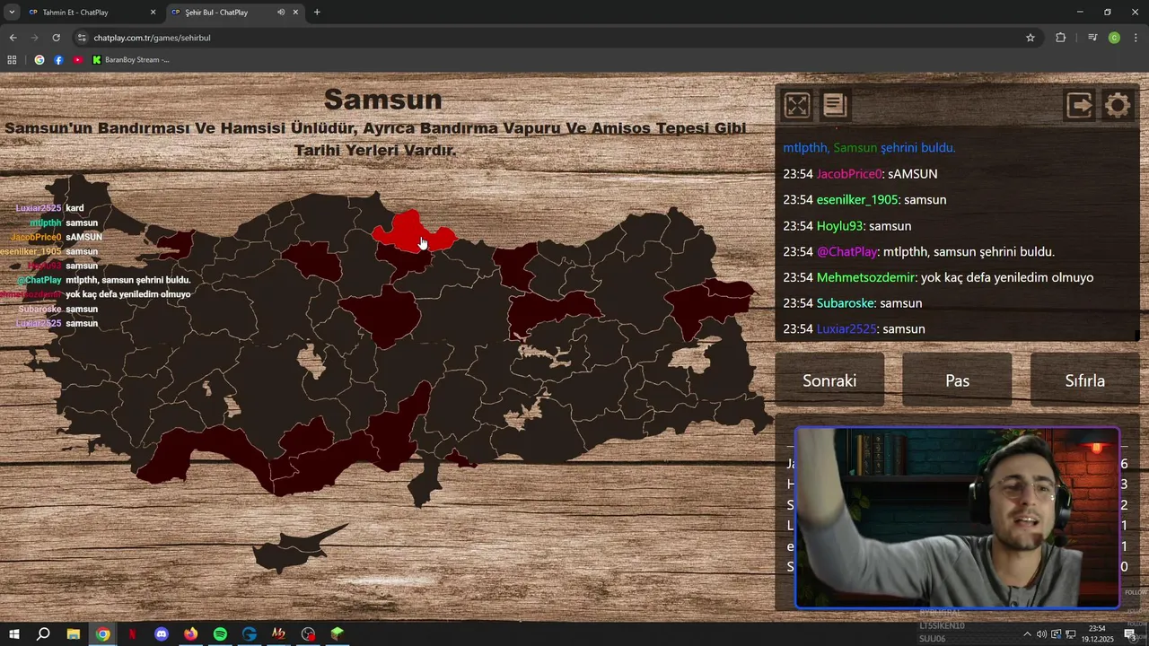
Task: Click @ChatPlay username in chat panel
Action: pyautogui.click(x=846, y=252)
